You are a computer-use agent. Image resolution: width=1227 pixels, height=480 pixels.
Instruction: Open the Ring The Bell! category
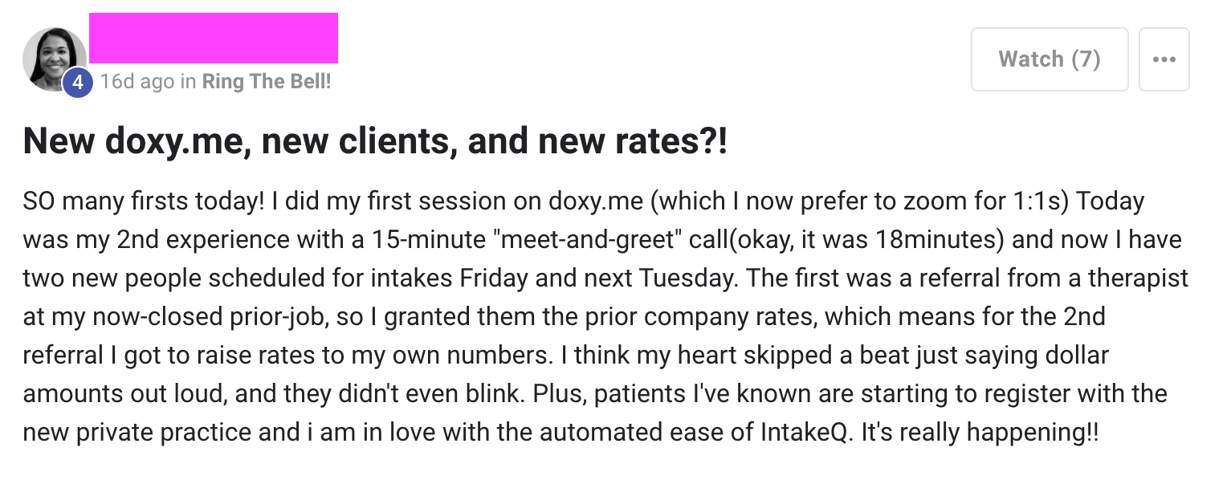(266, 82)
